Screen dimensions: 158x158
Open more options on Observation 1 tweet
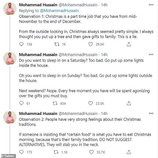(151, 5)
